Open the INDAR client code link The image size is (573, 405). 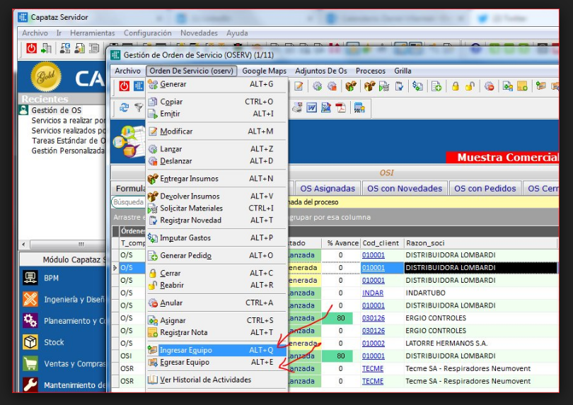click(373, 293)
